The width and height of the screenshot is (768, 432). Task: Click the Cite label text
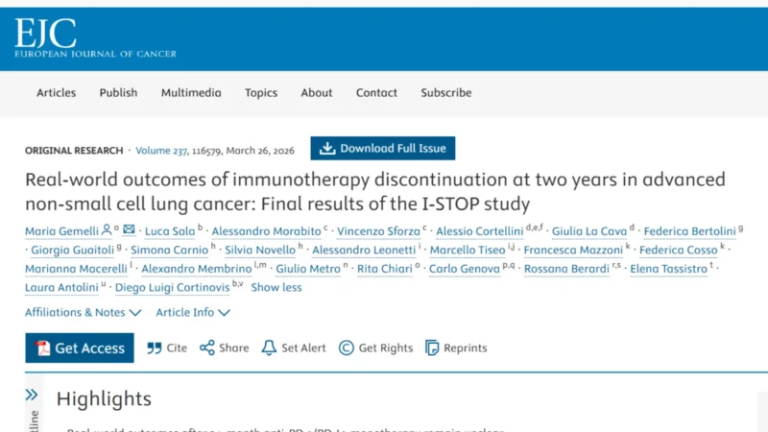[x=177, y=348]
